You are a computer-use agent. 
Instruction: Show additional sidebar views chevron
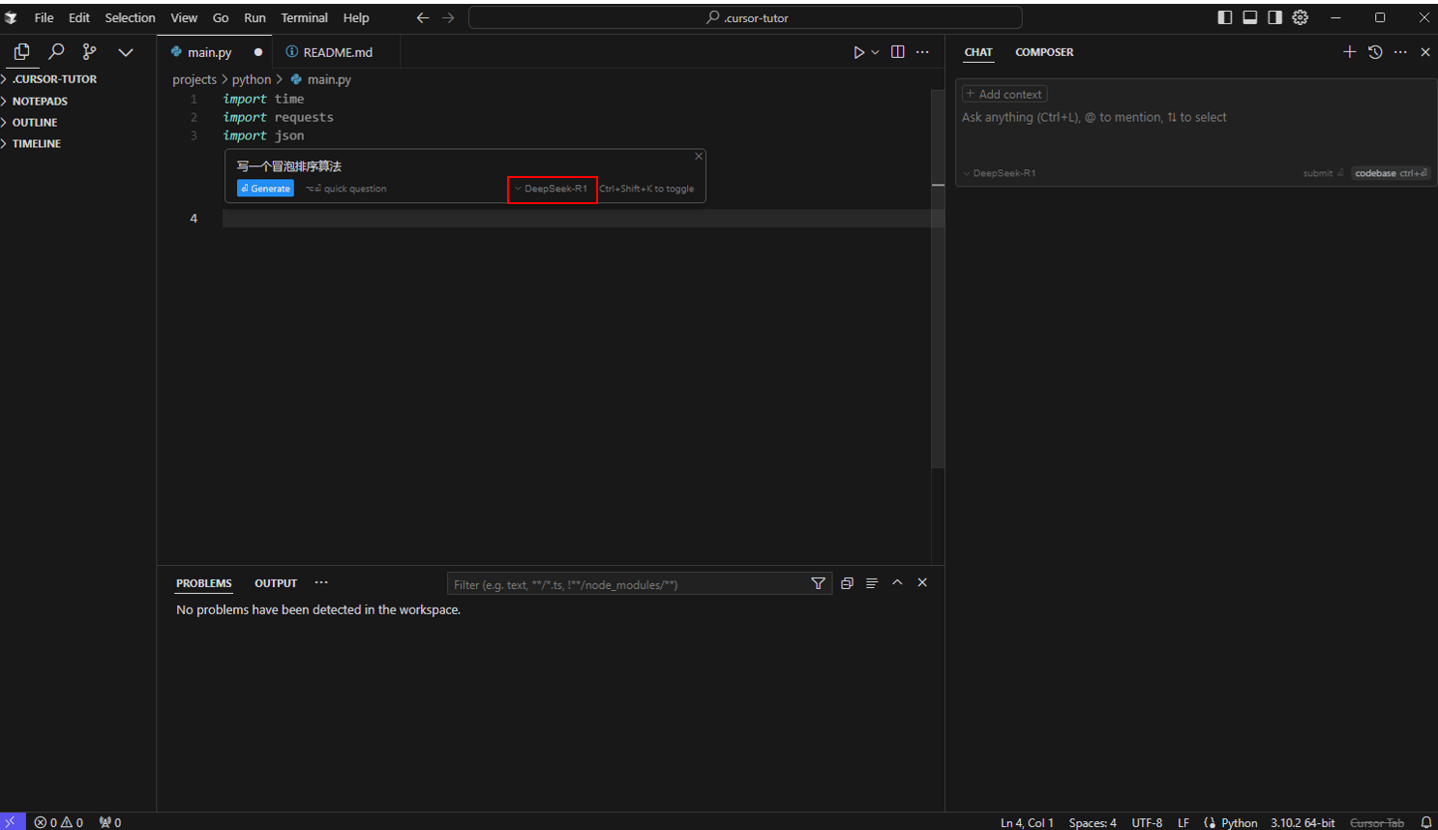[x=126, y=52]
